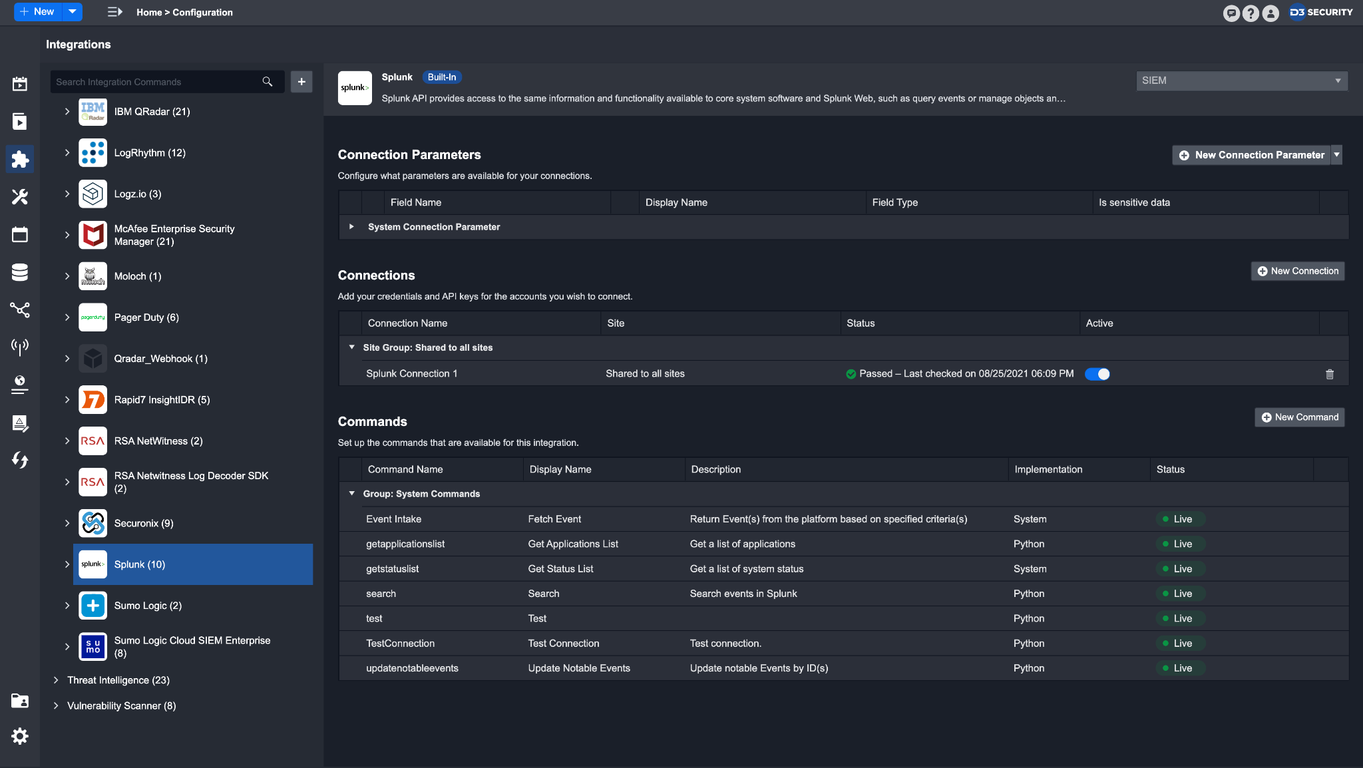
Task: Expand System Connection Parameter row
Action: [351, 227]
